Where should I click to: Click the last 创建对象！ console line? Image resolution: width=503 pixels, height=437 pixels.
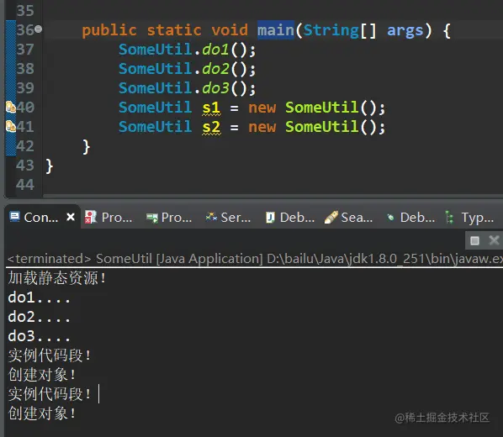[42, 413]
